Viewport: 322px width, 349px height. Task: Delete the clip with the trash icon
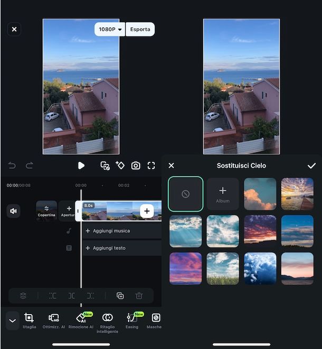(x=139, y=296)
